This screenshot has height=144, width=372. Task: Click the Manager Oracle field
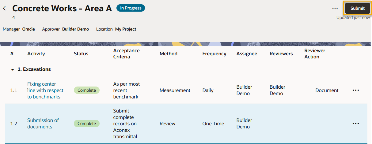coord(28,29)
